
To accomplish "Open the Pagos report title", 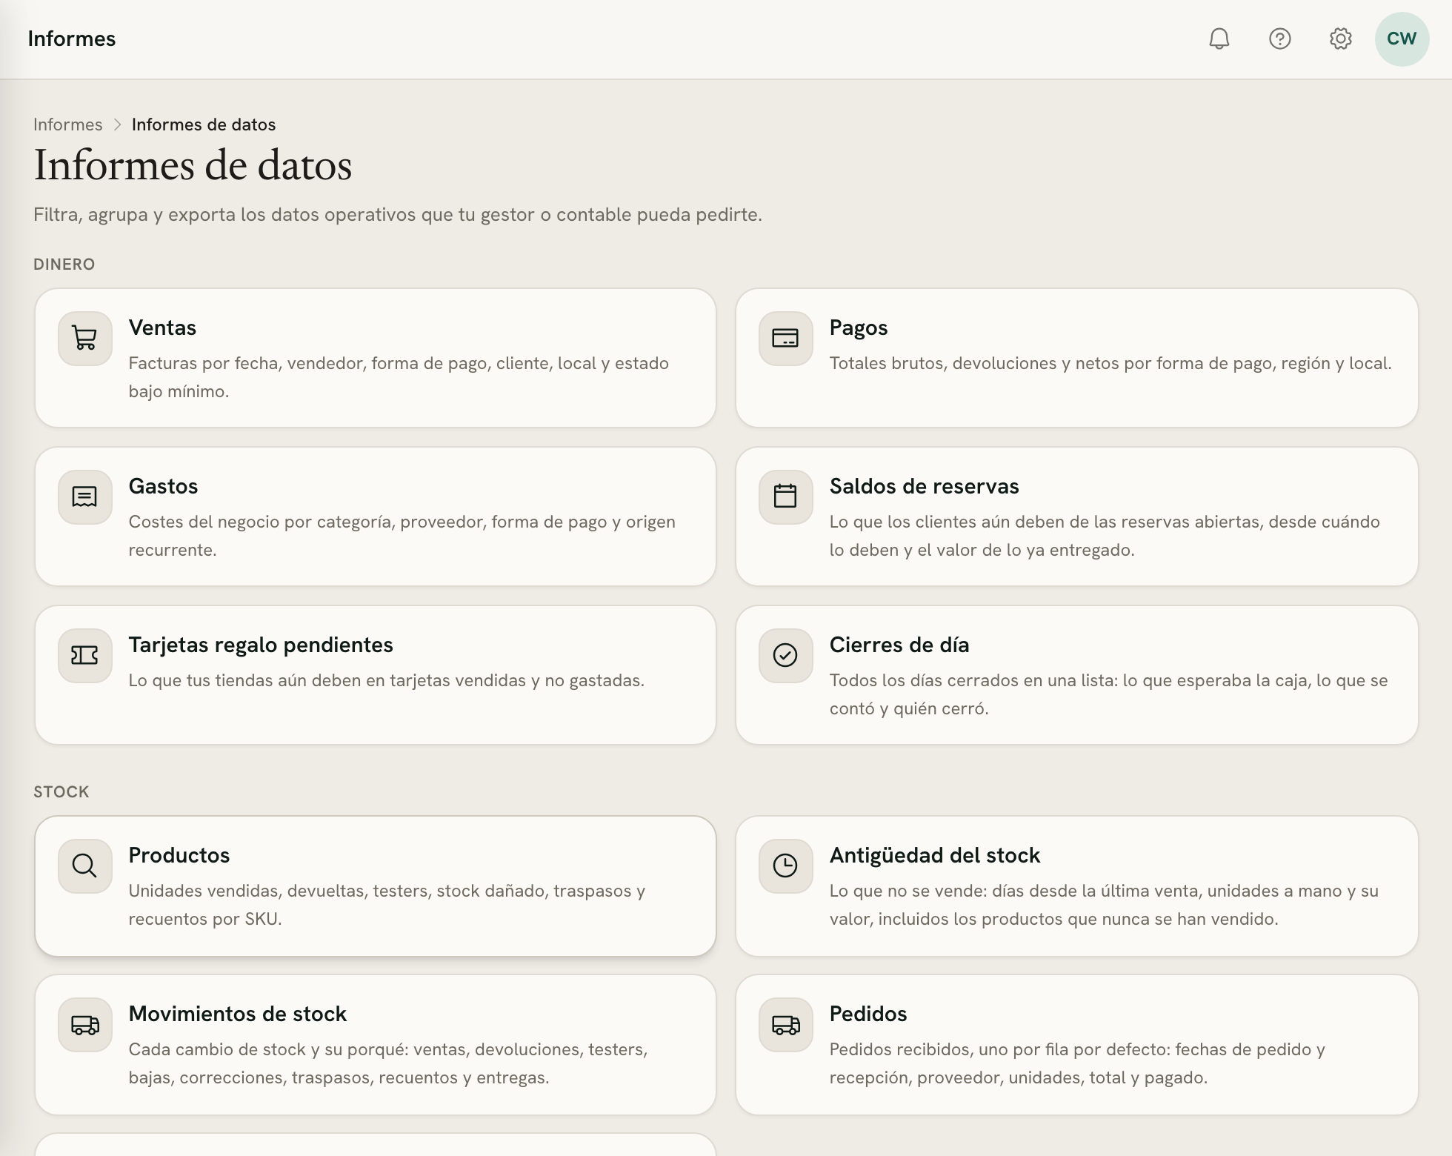I will [x=859, y=328].
